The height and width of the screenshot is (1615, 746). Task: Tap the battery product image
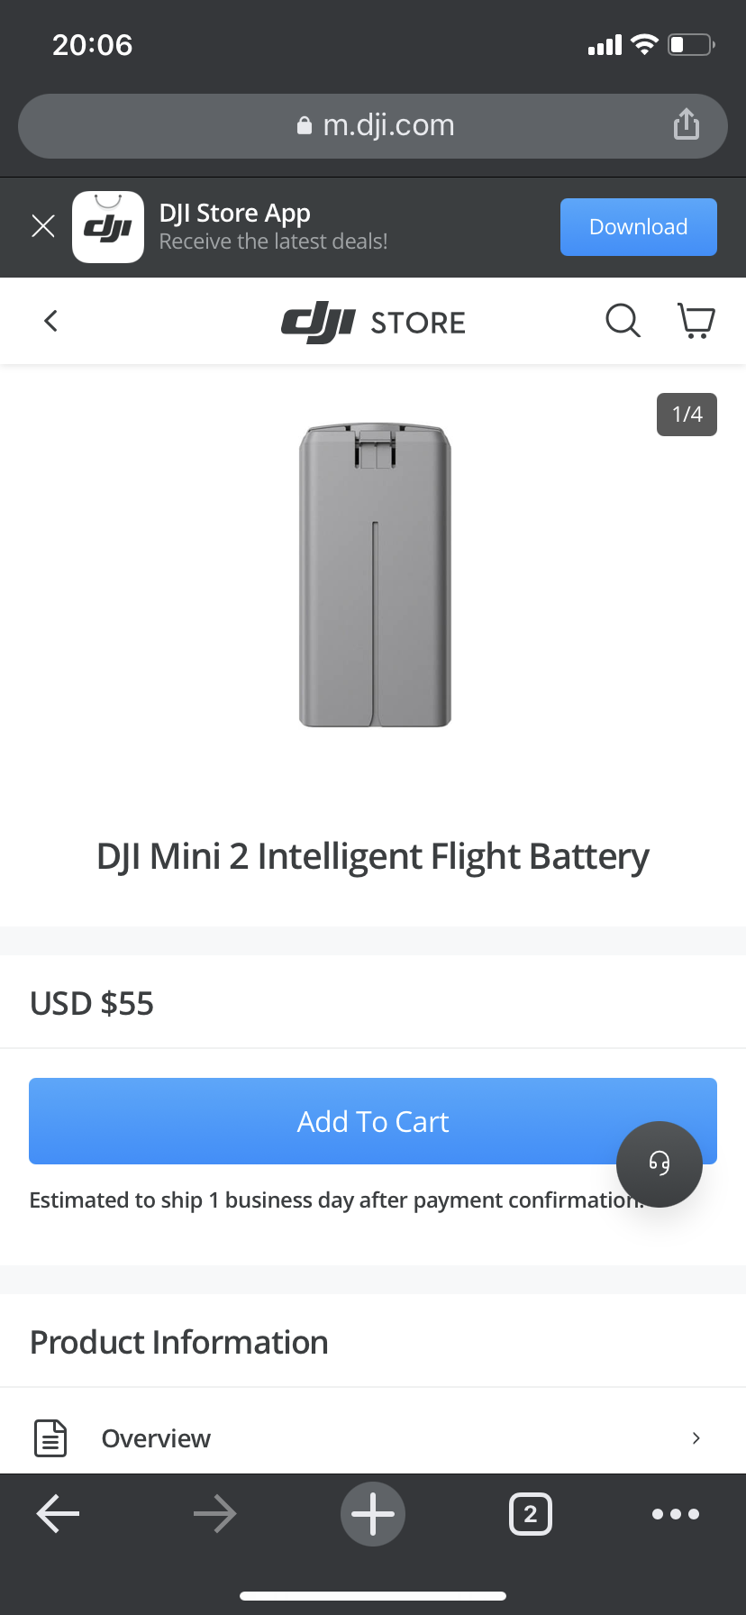point(375,575)
